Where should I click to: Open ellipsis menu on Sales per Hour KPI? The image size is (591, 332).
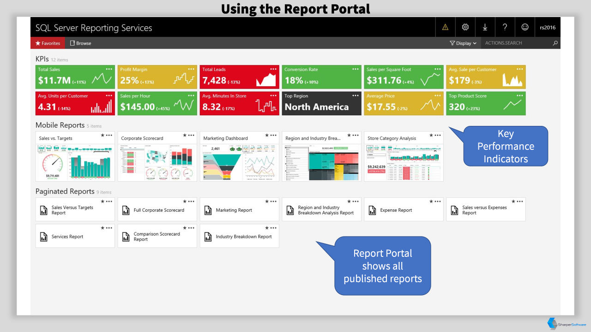[x=191, y=96]
